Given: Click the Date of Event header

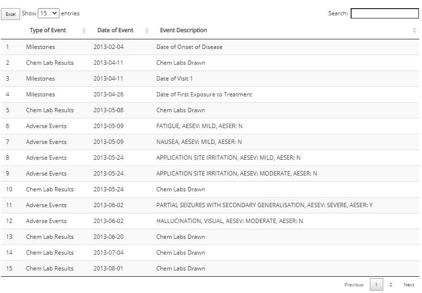Looking at the screenshot, I should [115, 30].
